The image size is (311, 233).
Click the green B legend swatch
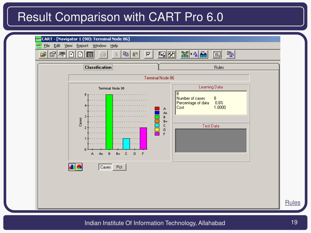(157, 117)
